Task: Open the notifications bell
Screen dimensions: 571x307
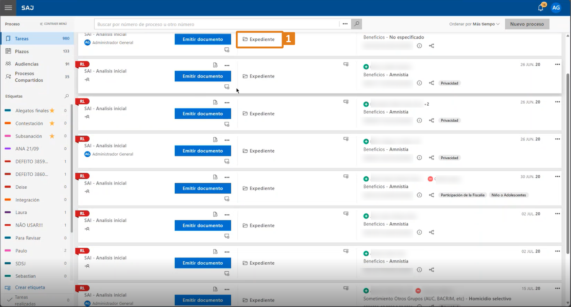Action: [x=541, y=8]
